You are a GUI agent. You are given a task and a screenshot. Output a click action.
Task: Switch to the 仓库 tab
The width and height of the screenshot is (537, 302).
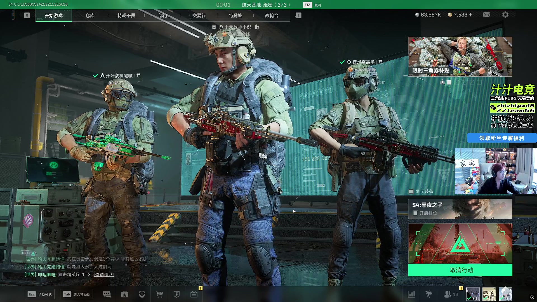90,16
